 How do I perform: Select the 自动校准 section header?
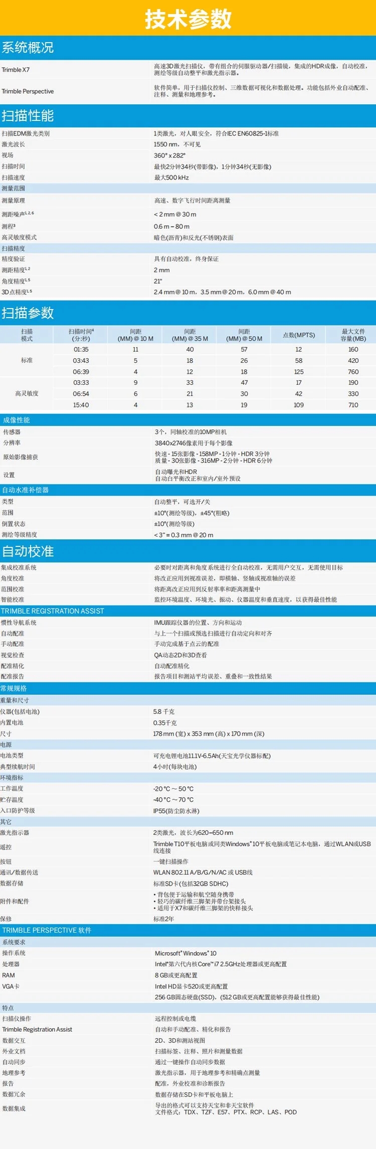point(188,551)
